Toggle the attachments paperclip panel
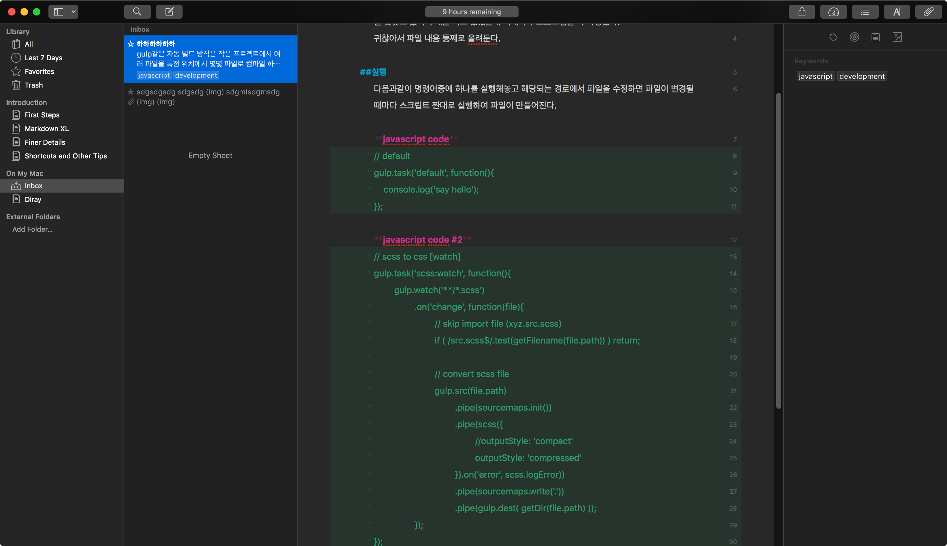 coord(928,11)
